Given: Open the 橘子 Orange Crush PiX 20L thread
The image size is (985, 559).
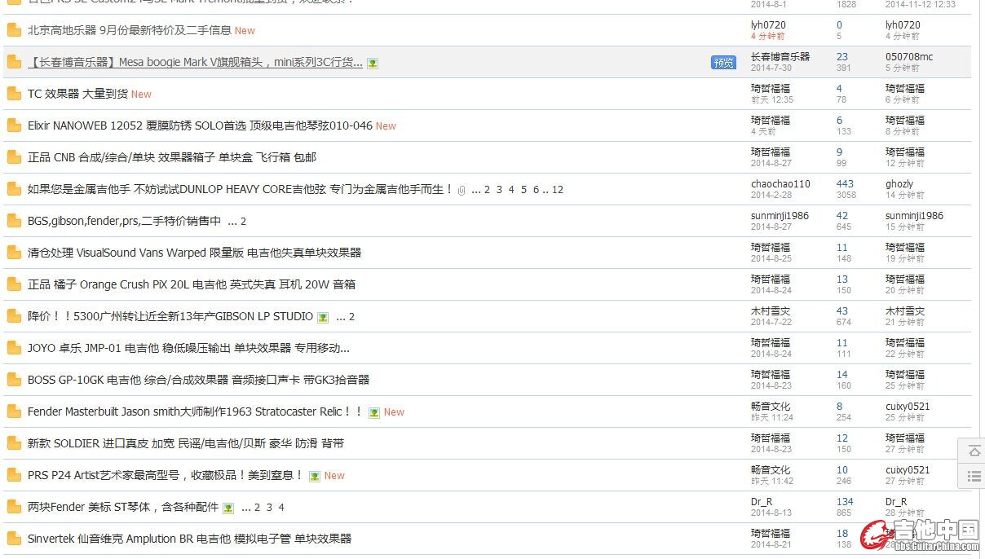Looking at the screenshot, I should point(192,285).
